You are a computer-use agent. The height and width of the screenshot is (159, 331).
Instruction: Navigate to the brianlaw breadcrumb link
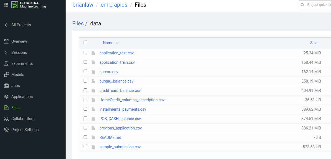coord(83,5)
